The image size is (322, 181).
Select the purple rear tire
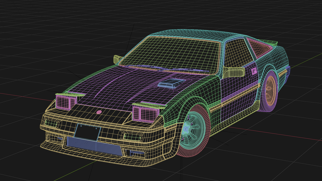click(x=269, y=91)
